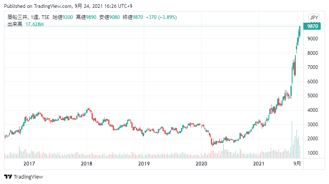Click the 2019 time axis label
Image resolution: width=329 pixels, height=184 pixels.
(144, 163)
